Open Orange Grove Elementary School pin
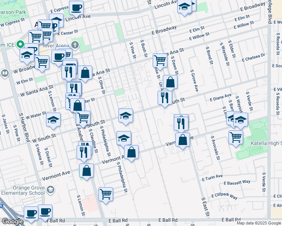The height and width of the screenshot is (226, 282). point(51,190)
